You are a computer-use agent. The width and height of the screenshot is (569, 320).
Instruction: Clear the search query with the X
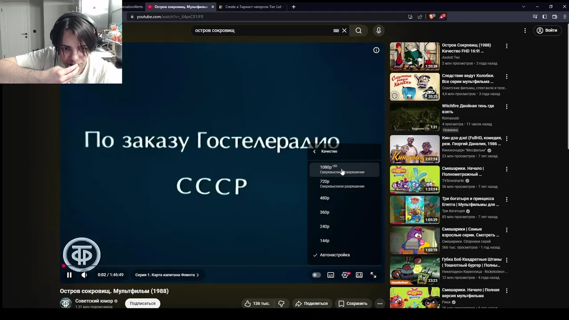point(344,31)
